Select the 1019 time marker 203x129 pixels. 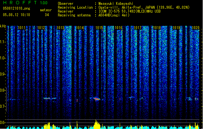[x=177, y=27]
